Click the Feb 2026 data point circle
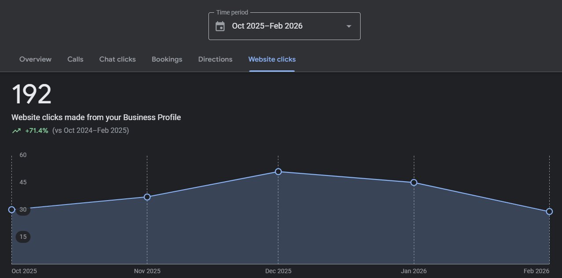This screenshot has height=278, width=562. click(549, 212)
